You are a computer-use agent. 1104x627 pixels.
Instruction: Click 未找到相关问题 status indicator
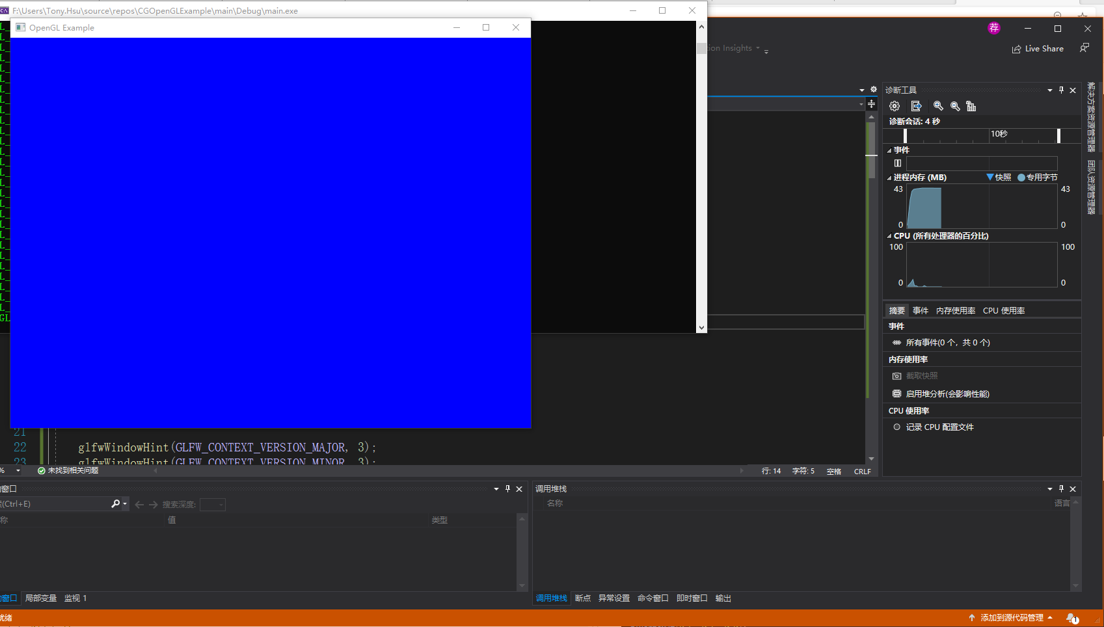[68, 470]
